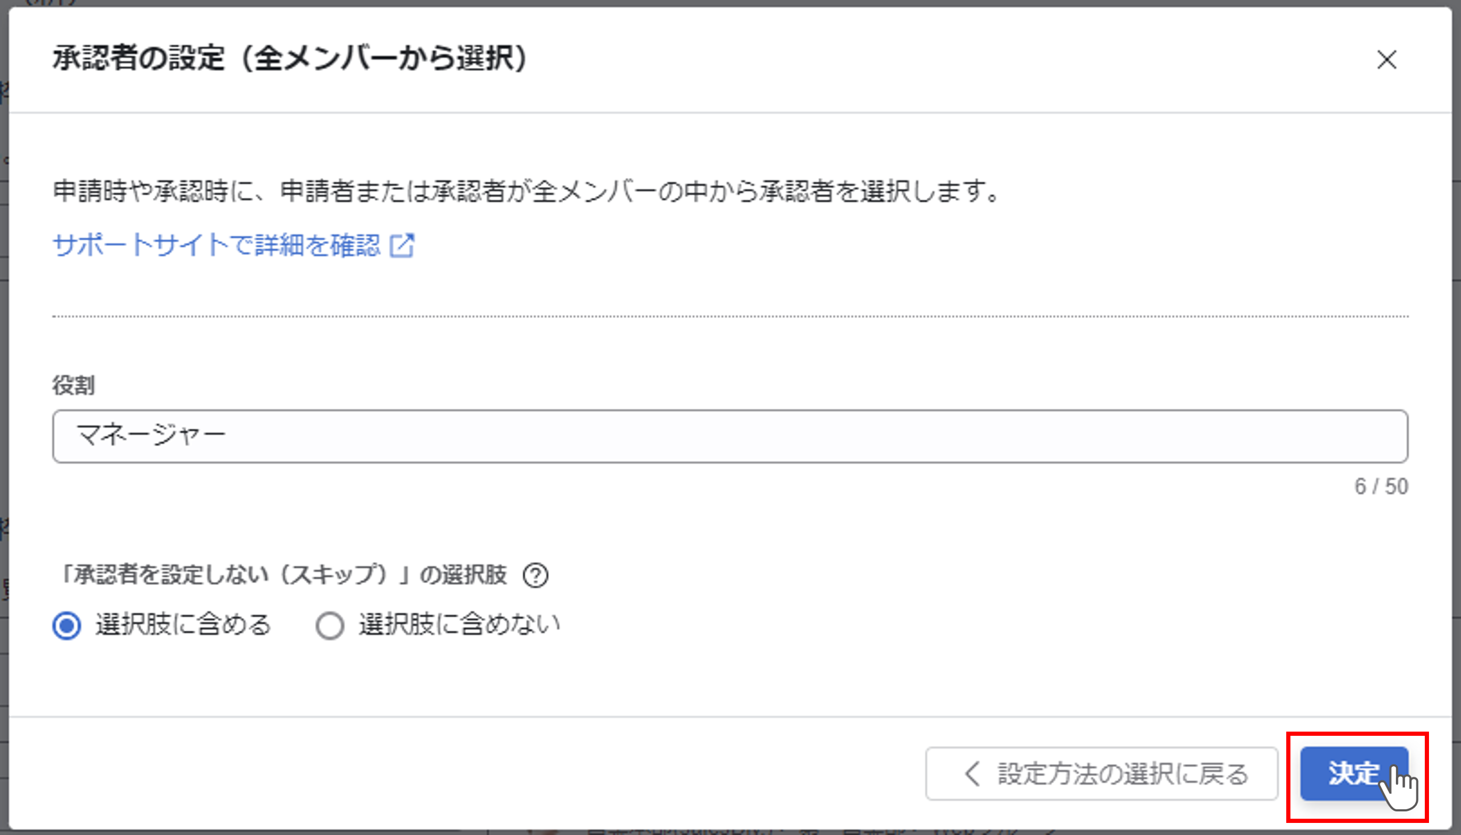Click the 6 / 50 character counter
1461x835 pixels.
[x=1381, y=487]
